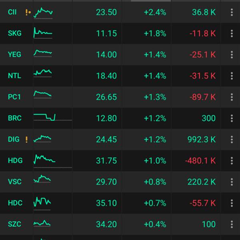Open the DIG sparkline chart

[x=42, y=139]
